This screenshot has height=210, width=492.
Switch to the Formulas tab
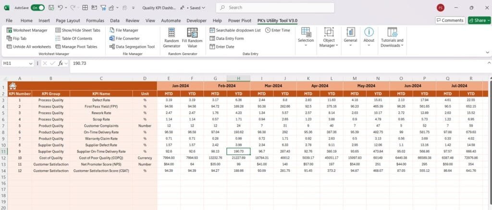coord(95,20)
